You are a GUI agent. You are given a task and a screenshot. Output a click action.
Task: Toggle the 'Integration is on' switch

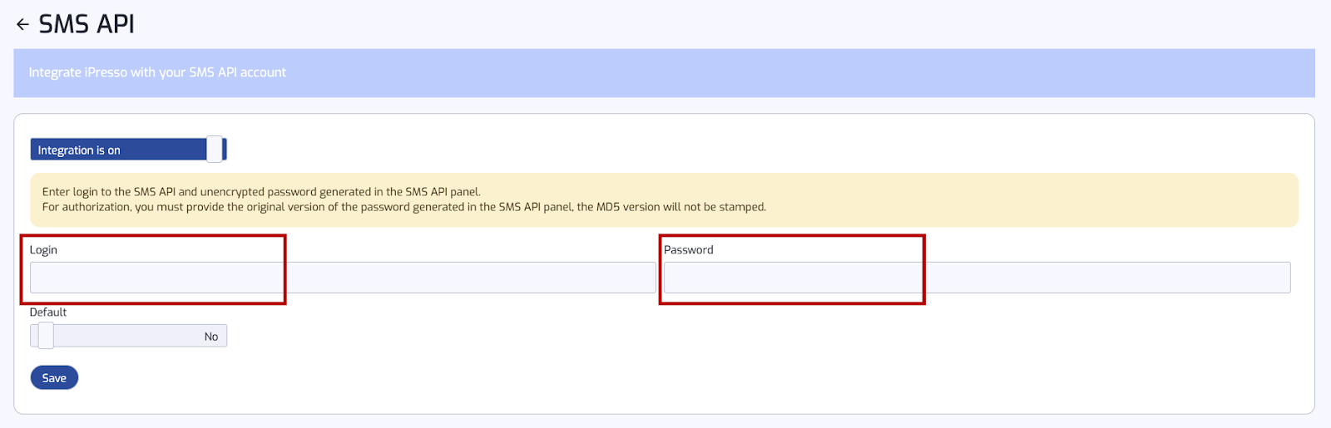click(x=128, y=150)
